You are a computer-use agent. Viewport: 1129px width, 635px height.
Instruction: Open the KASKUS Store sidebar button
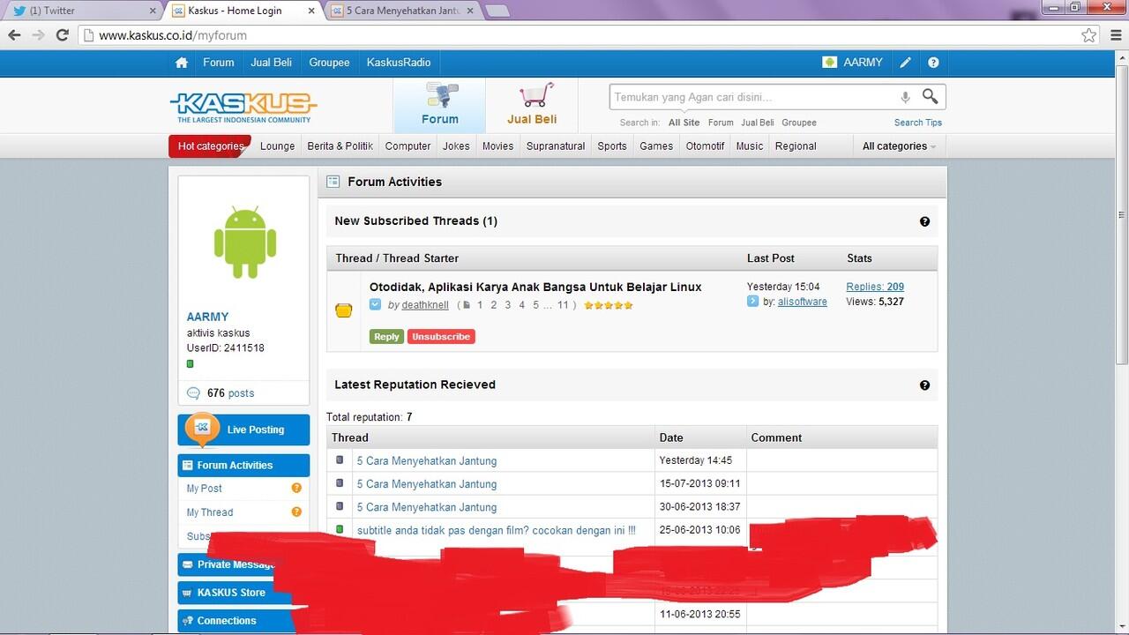point(243,593)
